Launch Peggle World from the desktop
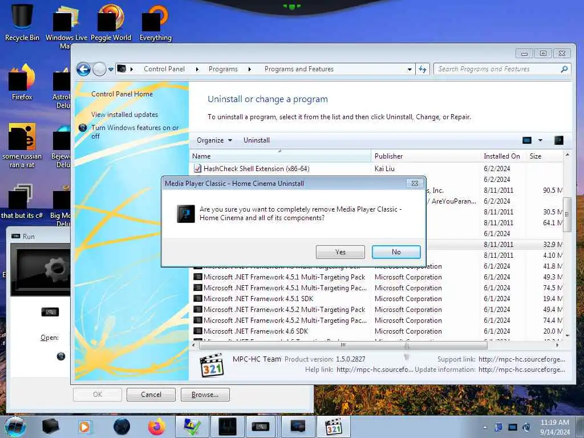Viewport: 584px width, 438px height. coord(111,22)
